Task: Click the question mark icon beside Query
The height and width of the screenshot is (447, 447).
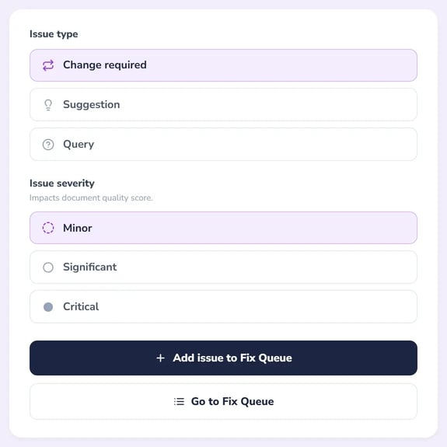Action: 48,145
